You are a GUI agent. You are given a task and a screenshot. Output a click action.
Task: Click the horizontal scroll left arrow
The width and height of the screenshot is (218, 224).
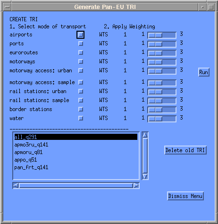pos(16,186)
